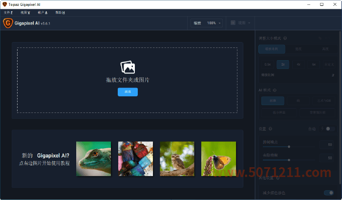Click the crop icon in the resize panel
The width and height of the screenshot is (342, 200).
click(x=321, y=38)
